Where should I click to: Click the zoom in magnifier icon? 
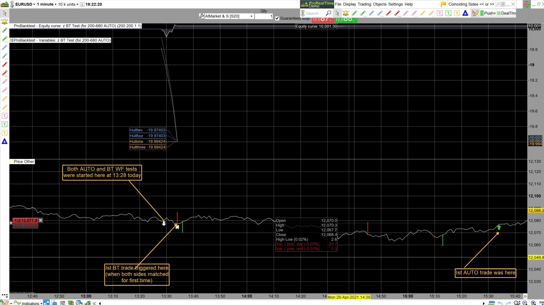(533, 303)
